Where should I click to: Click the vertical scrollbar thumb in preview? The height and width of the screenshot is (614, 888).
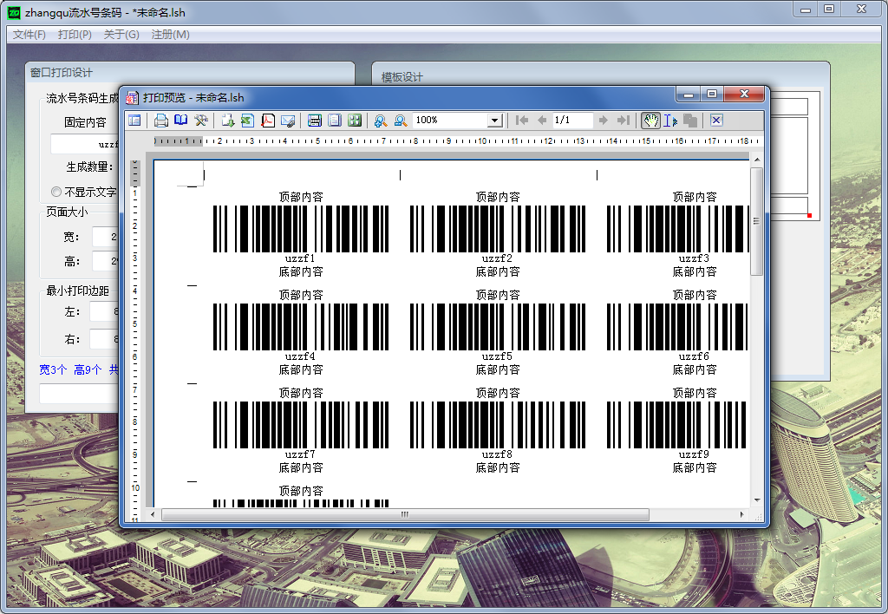tap(756, 221)
